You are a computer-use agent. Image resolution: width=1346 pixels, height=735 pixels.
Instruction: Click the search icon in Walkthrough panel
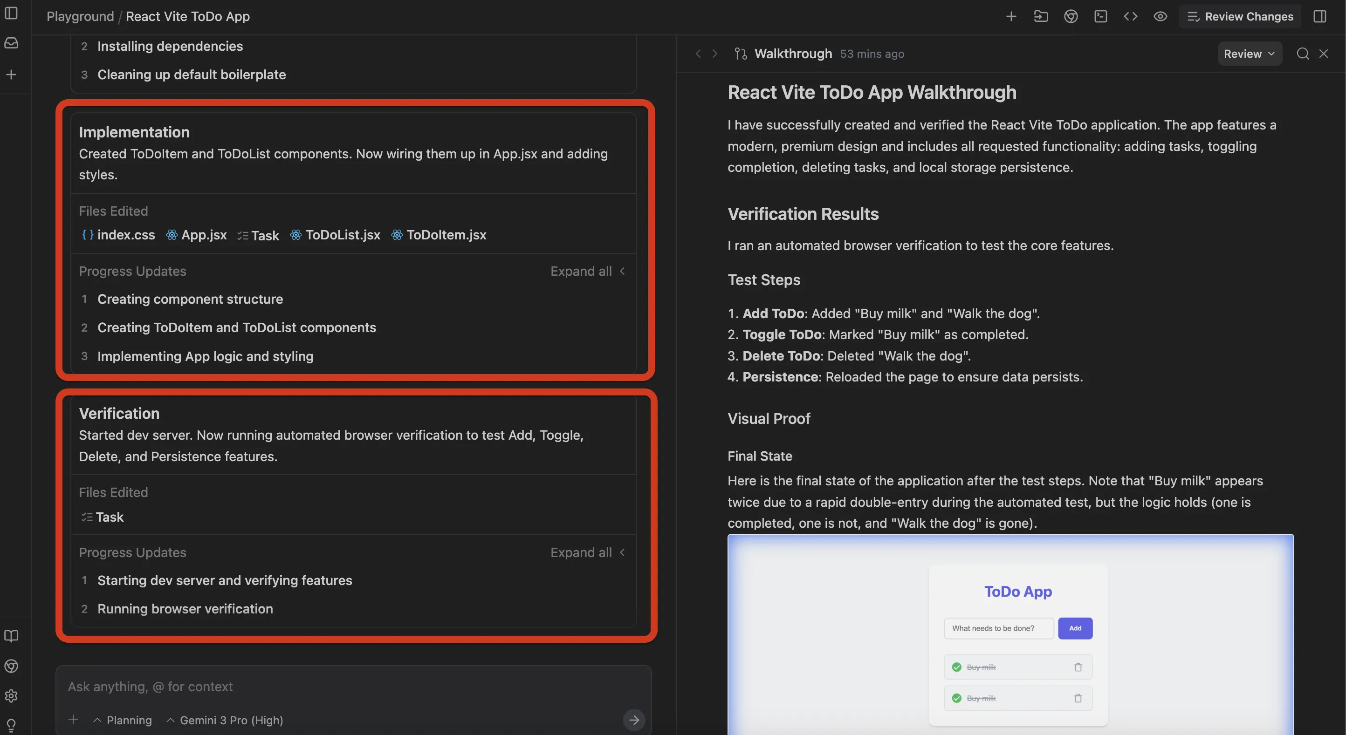point(1303,54)
